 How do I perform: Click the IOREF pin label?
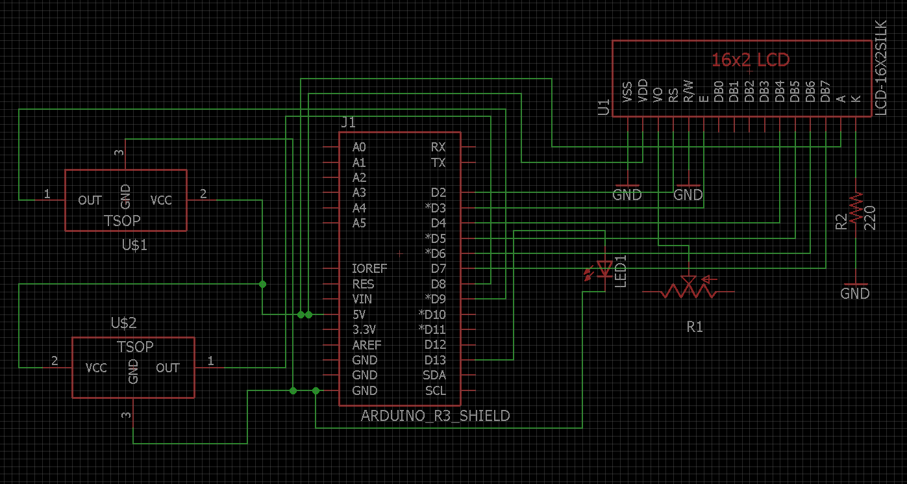click(369, 268)
